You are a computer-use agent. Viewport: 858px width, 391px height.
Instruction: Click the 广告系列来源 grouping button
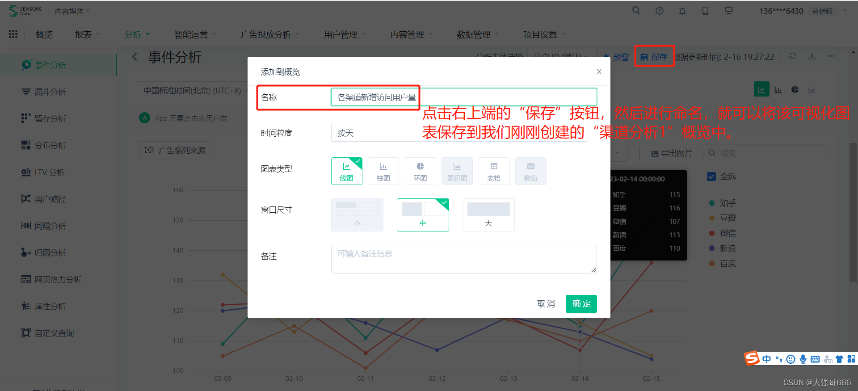175,150
